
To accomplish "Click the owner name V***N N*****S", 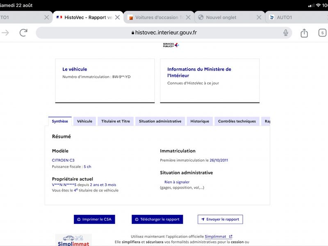I will (x=64, y=185).
